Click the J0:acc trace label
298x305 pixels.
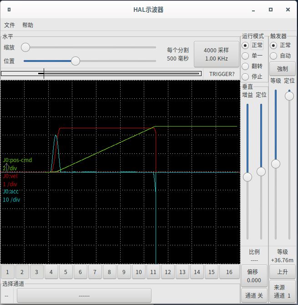click(x=10, y=192)
